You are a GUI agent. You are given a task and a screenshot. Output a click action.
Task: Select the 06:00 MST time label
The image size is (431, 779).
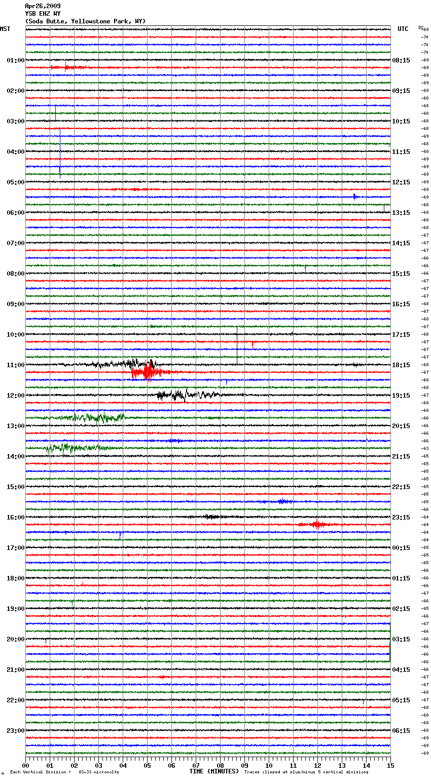click(x=16, y=213)
